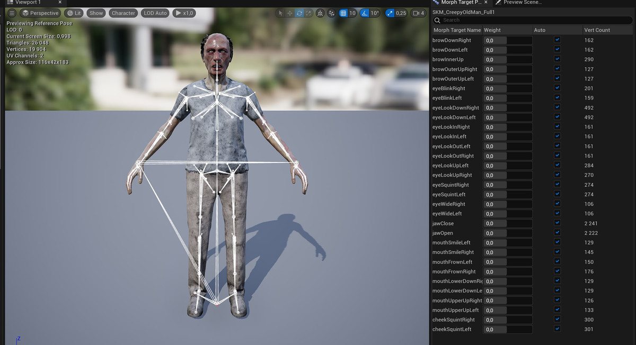
Task: Disable Auto for cheekSquintLeft morph target
Action: point(557,329)
